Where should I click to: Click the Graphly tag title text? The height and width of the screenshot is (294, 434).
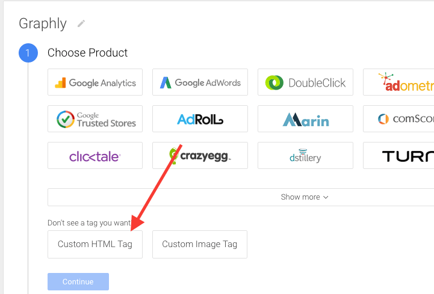tap(43, 24)
